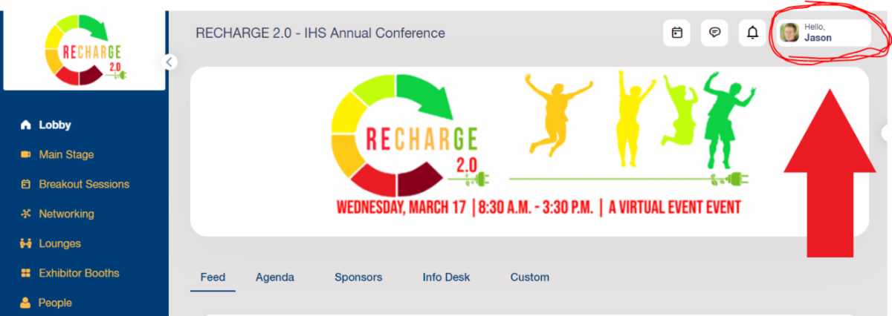Click the Main Stage video icon

25,154
